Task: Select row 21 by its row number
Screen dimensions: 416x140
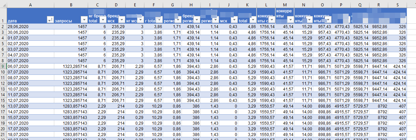Action: pos(3,134)
